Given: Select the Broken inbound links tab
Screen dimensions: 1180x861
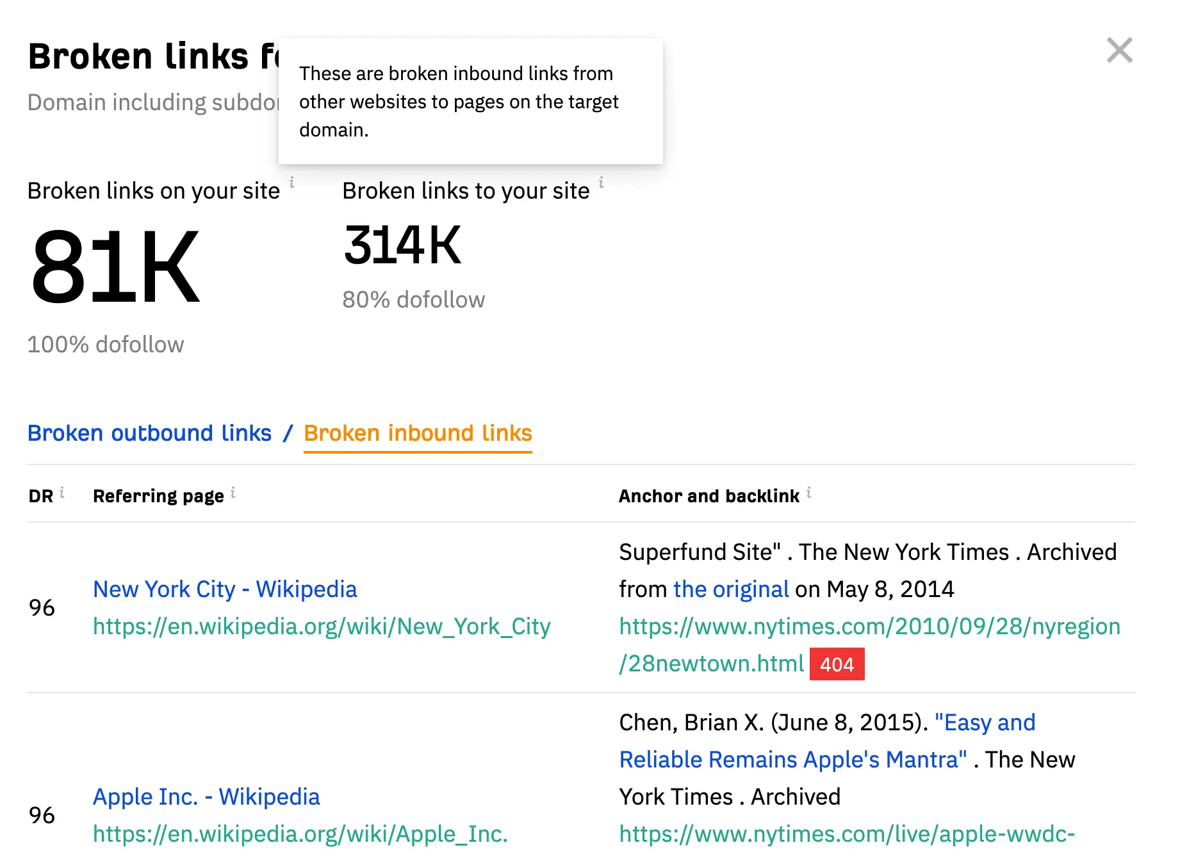Looking at the screenshot, I should pyautogui.click(x=418, y=434).
